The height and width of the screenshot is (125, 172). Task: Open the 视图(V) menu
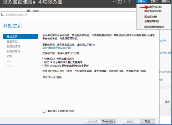(x=166, y=2)
